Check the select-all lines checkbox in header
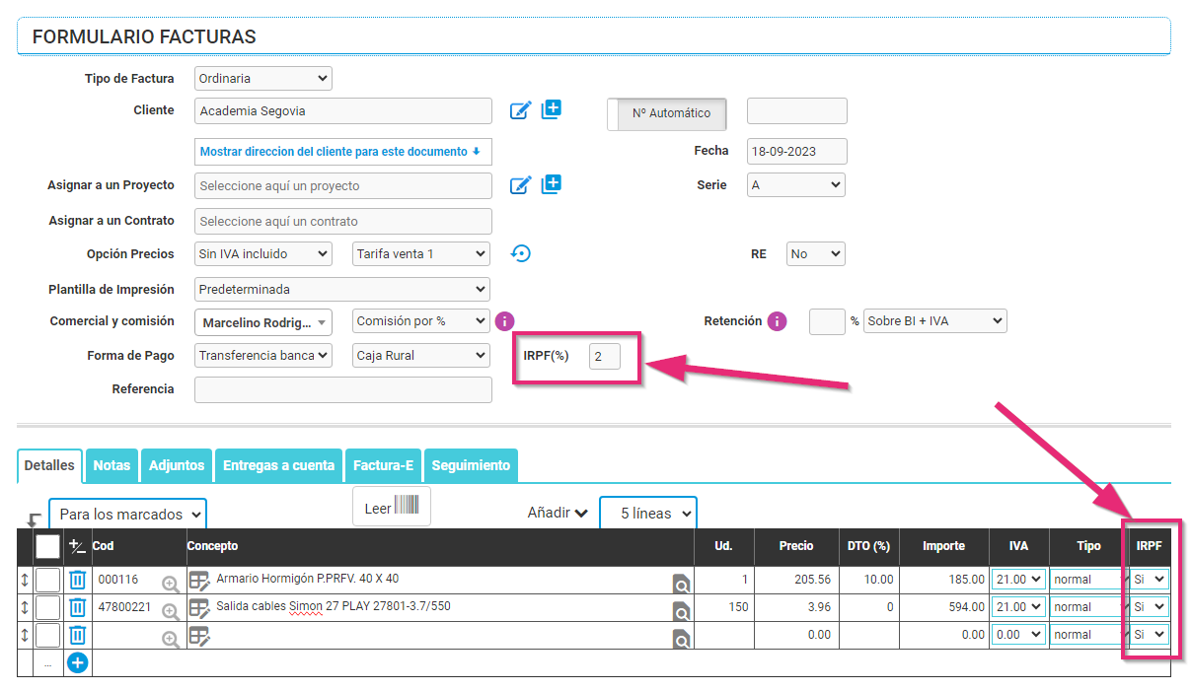 [x=47, y=546]
